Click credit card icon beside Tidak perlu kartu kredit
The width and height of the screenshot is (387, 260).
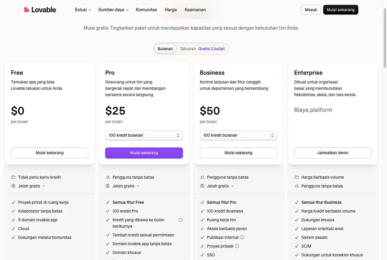[x=13, y=177]
